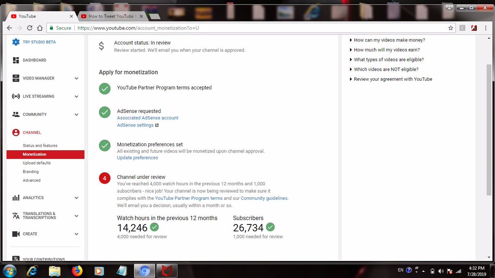Launch Firefox from the taskbar

coord(77,271)
